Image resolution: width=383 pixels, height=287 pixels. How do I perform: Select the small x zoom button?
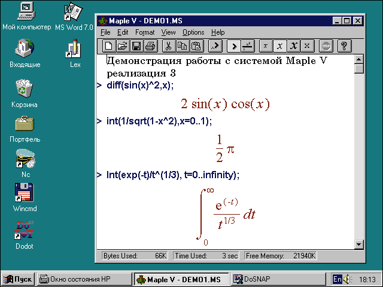tap(266, 45)
